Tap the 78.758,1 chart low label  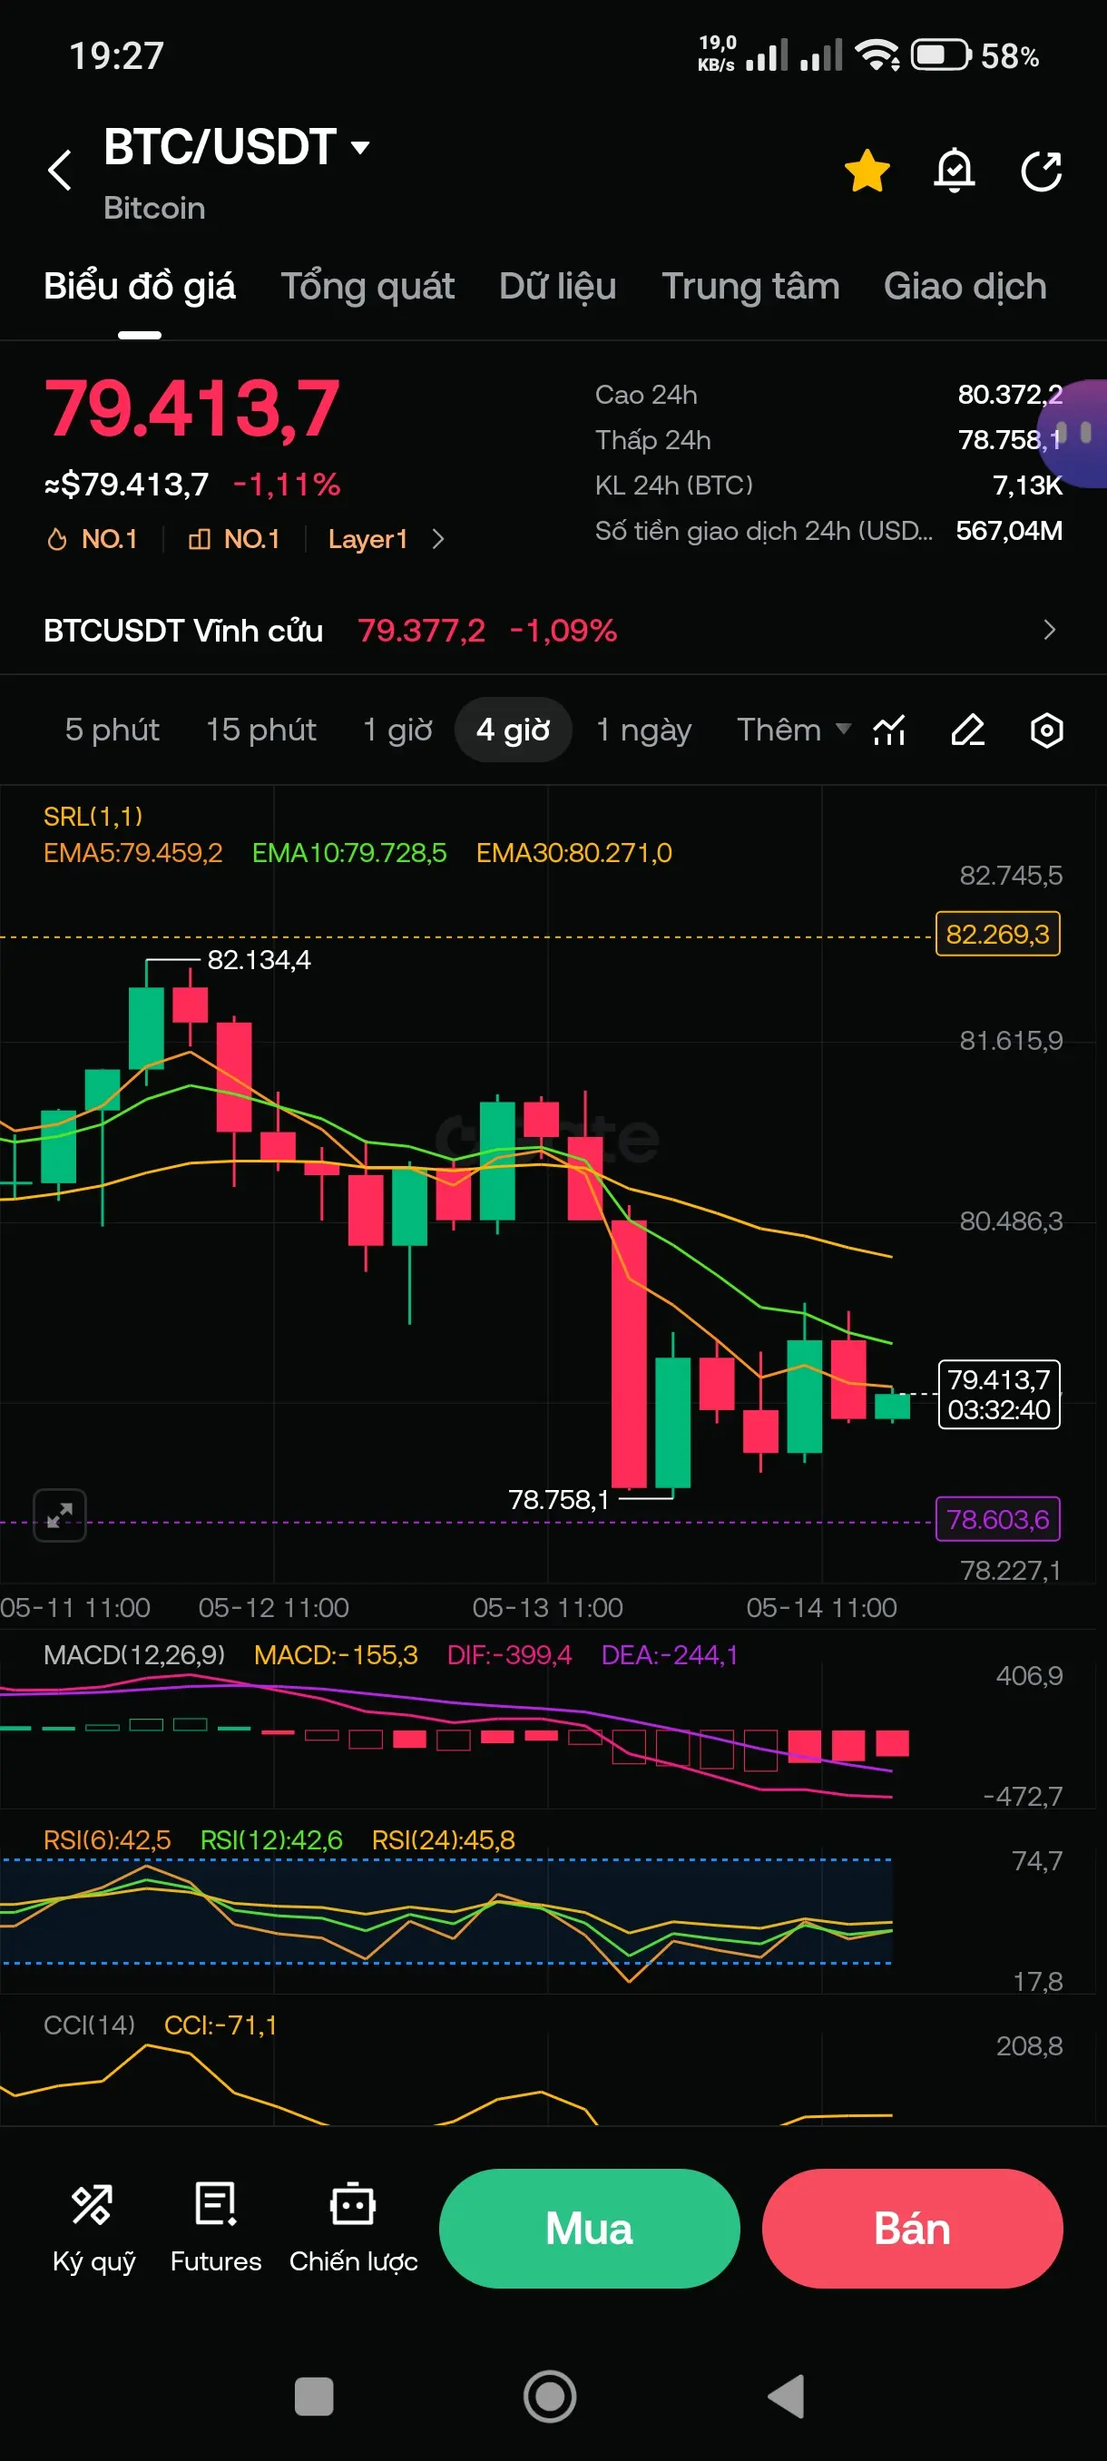pyautogui.click(x=559, y=1499)
